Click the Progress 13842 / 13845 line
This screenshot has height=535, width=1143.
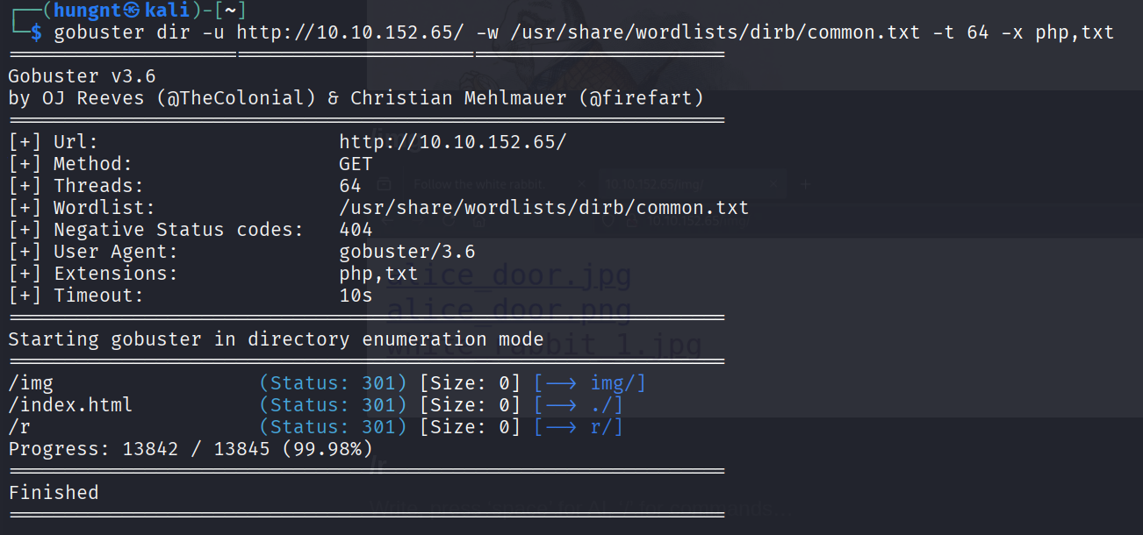[x=197, y=449]
